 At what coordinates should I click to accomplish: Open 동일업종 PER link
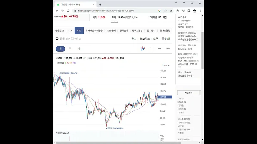click(x=185, y=72)
